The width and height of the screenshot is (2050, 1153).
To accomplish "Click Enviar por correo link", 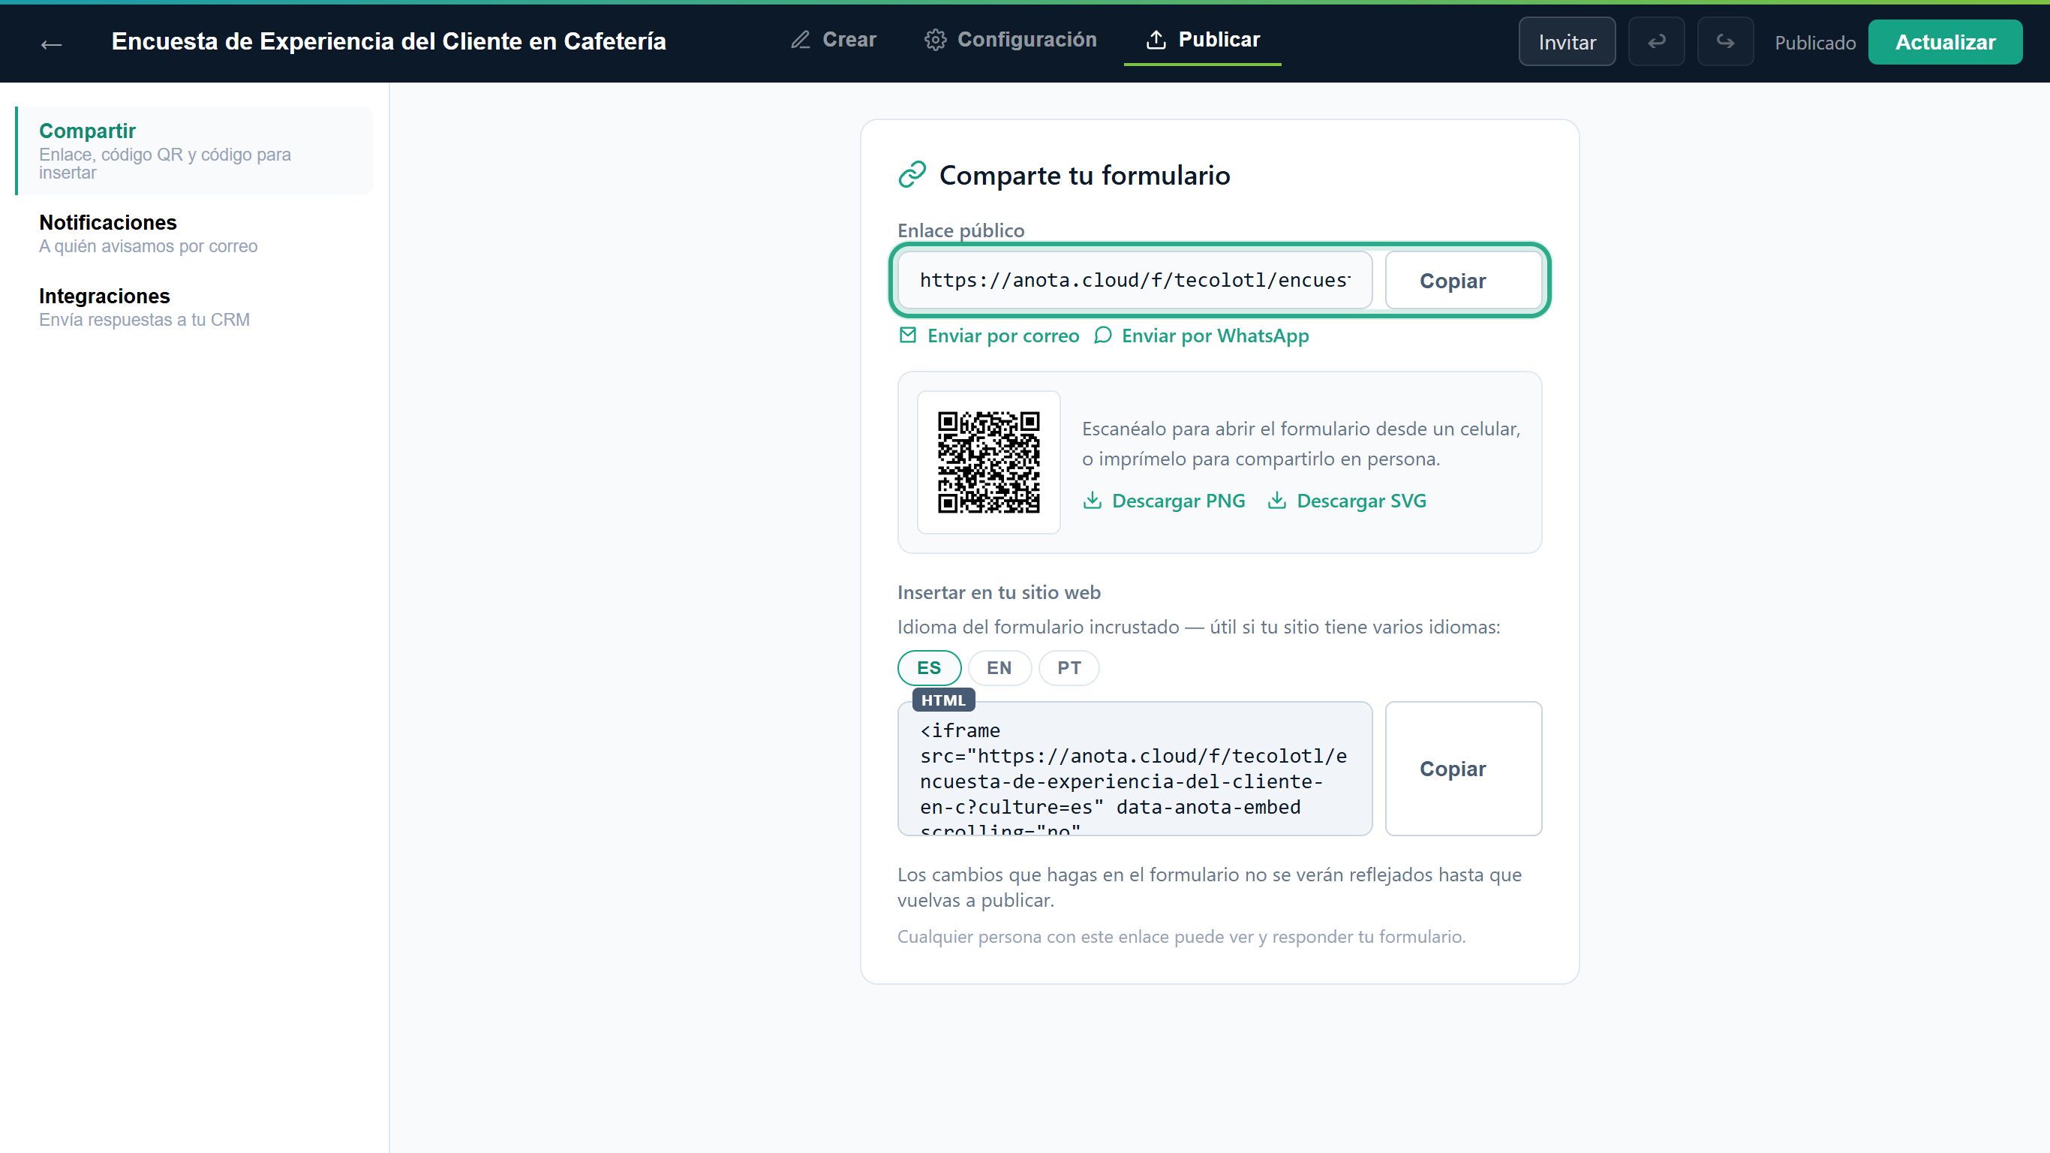I will point(989,336).
